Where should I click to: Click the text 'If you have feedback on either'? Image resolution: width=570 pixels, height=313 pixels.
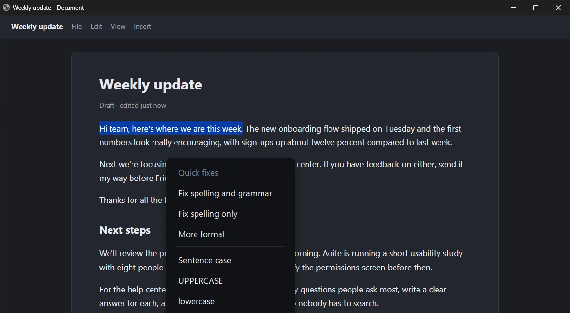tap(379, 164)
